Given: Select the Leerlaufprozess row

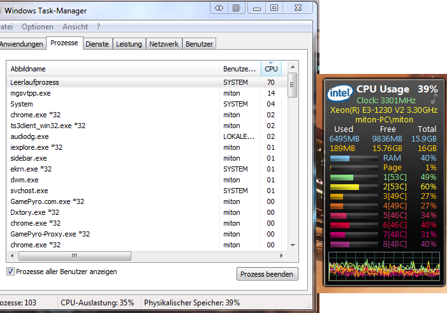Looking at the screenshot, I should (147, 82).
